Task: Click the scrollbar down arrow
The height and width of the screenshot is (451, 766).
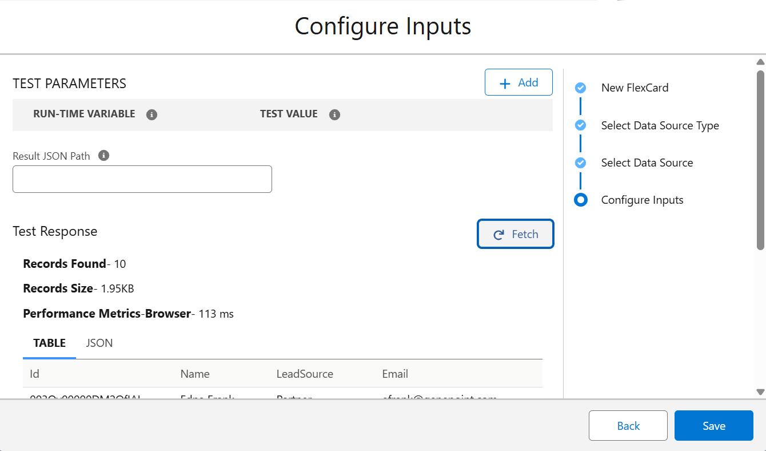Action: 760,392
